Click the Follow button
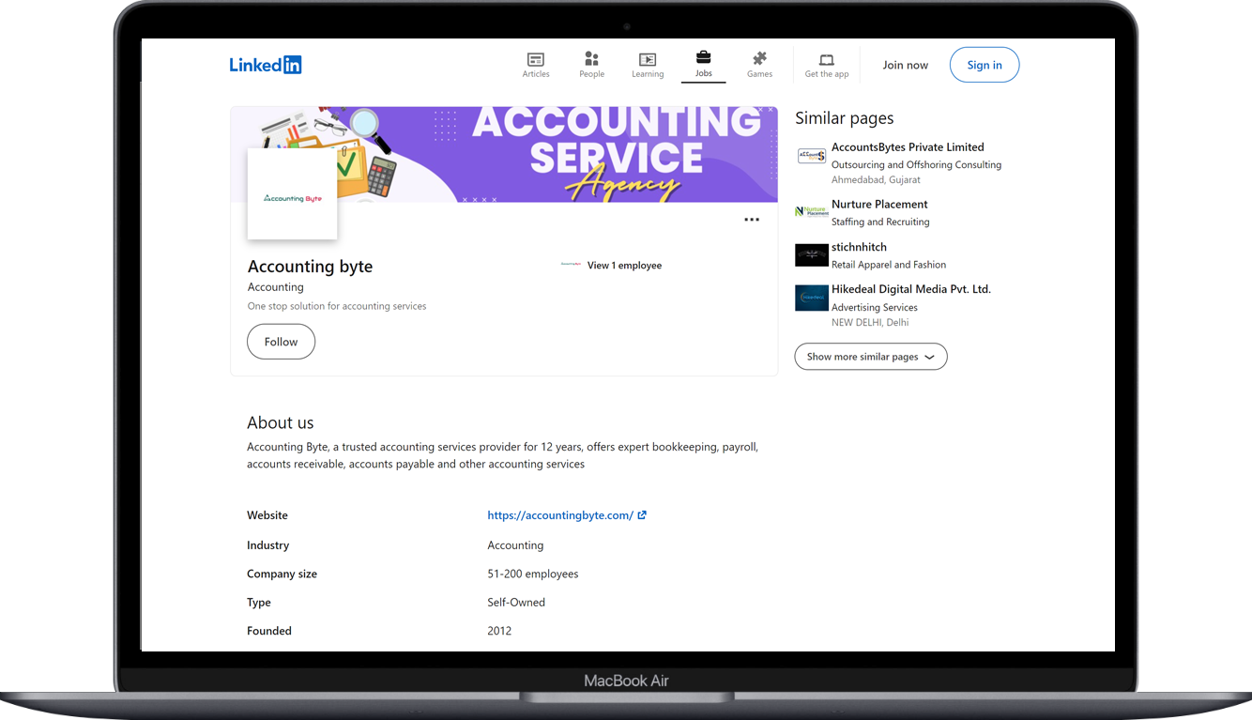The height and width of the screenshot is (720, 1252). 281,342
